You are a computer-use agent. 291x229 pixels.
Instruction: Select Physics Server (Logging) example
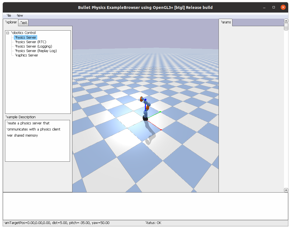coord(33,46)
